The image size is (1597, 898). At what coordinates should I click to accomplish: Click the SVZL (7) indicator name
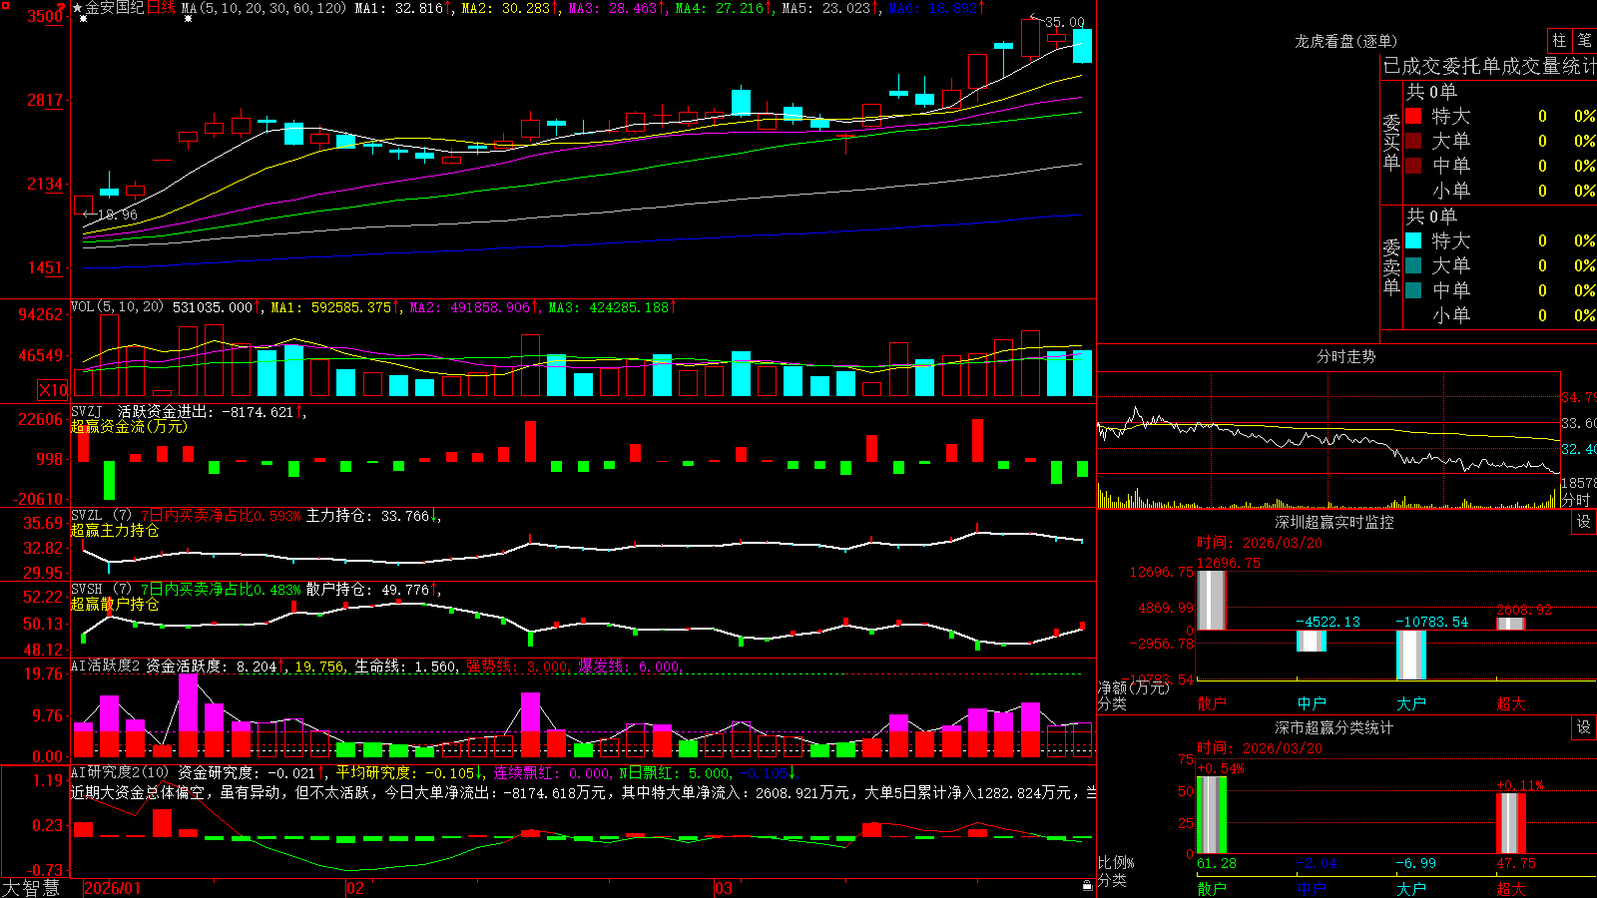point(101,516)
